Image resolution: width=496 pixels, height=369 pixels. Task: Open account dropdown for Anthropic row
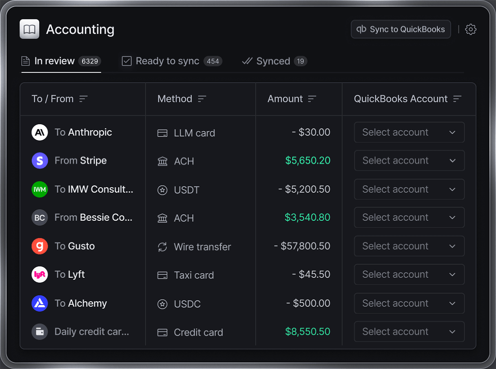(409, 132)
